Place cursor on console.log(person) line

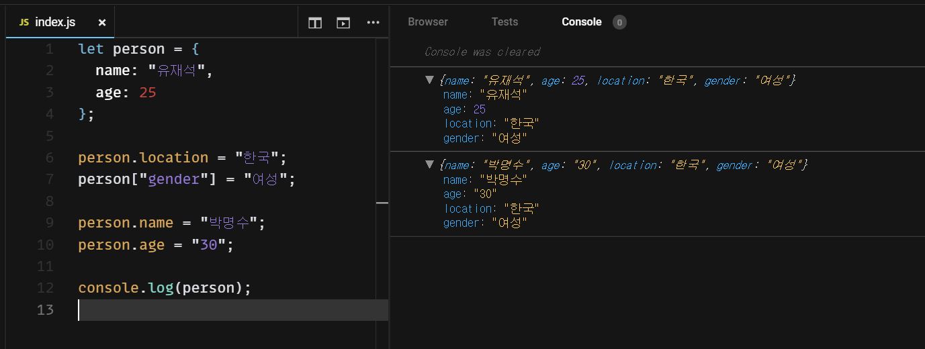pyautogui.click(x=165, y=288)
